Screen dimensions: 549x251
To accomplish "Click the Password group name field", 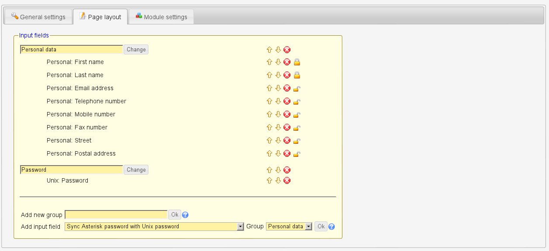I will [x=72, y=170].
